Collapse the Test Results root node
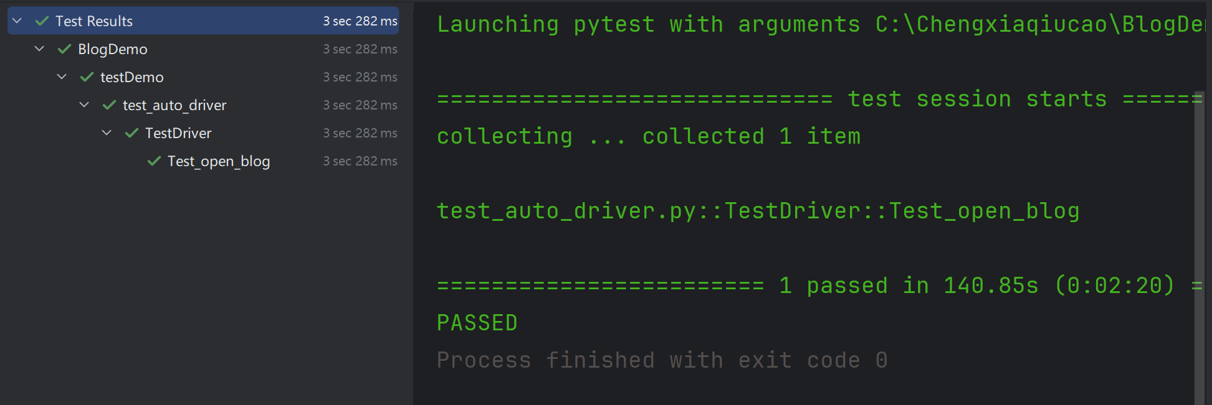This screenshot has height=405, width=1212. pyautogui.click(x=17, y=21)
